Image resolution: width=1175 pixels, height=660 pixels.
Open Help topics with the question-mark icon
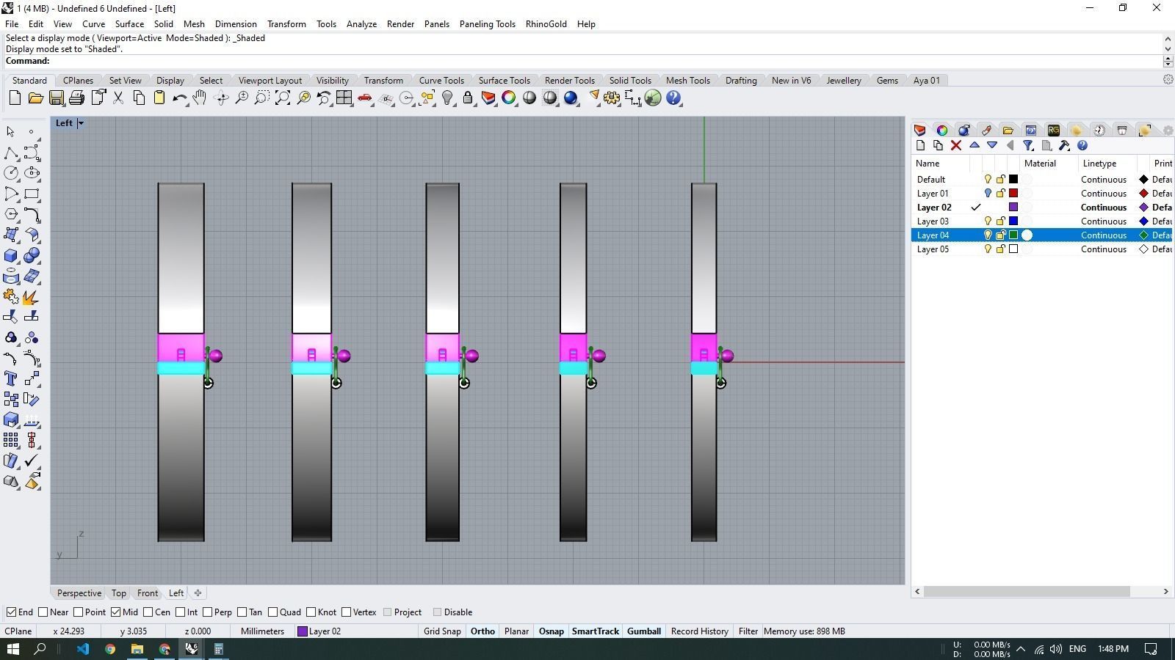(673, 98)
